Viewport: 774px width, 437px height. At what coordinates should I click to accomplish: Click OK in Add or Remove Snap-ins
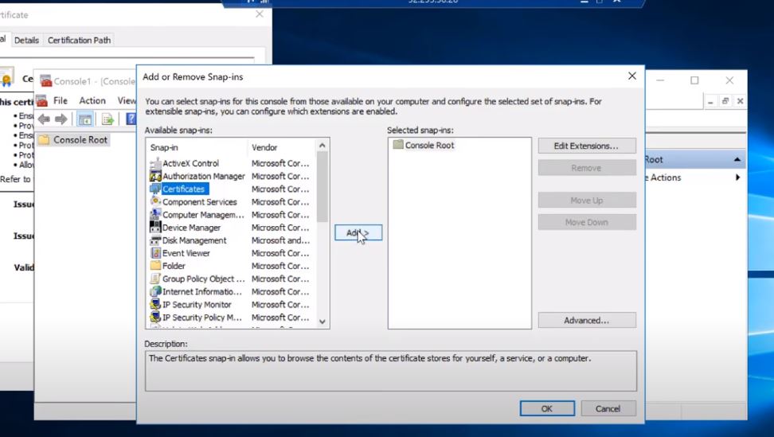coord(547,408)
